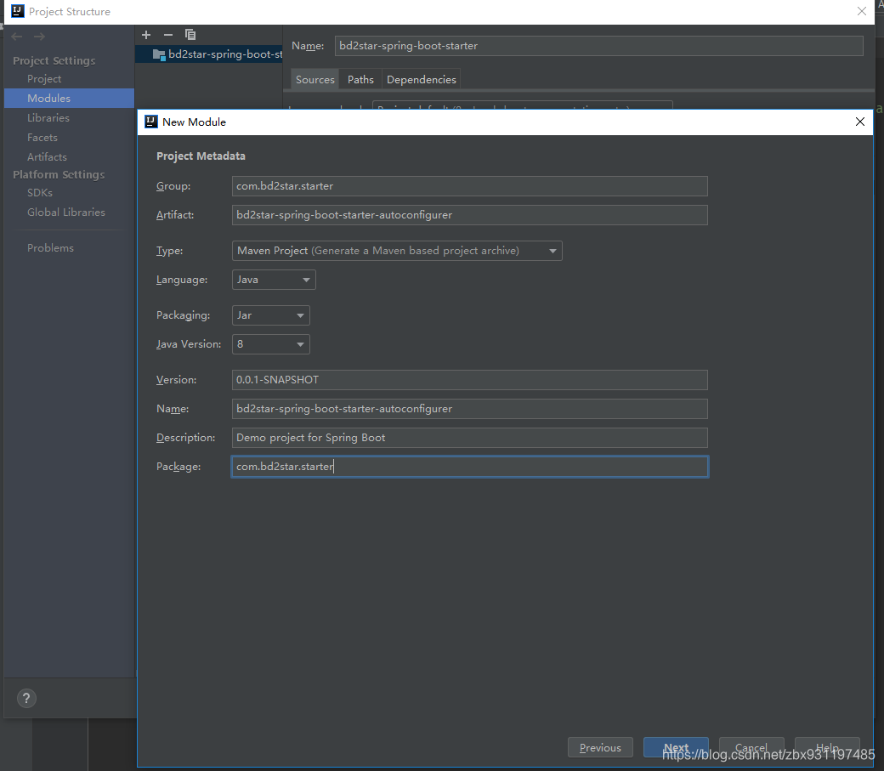Select the bd2star-spring-boot-starter module folder icon

(159, 54)
